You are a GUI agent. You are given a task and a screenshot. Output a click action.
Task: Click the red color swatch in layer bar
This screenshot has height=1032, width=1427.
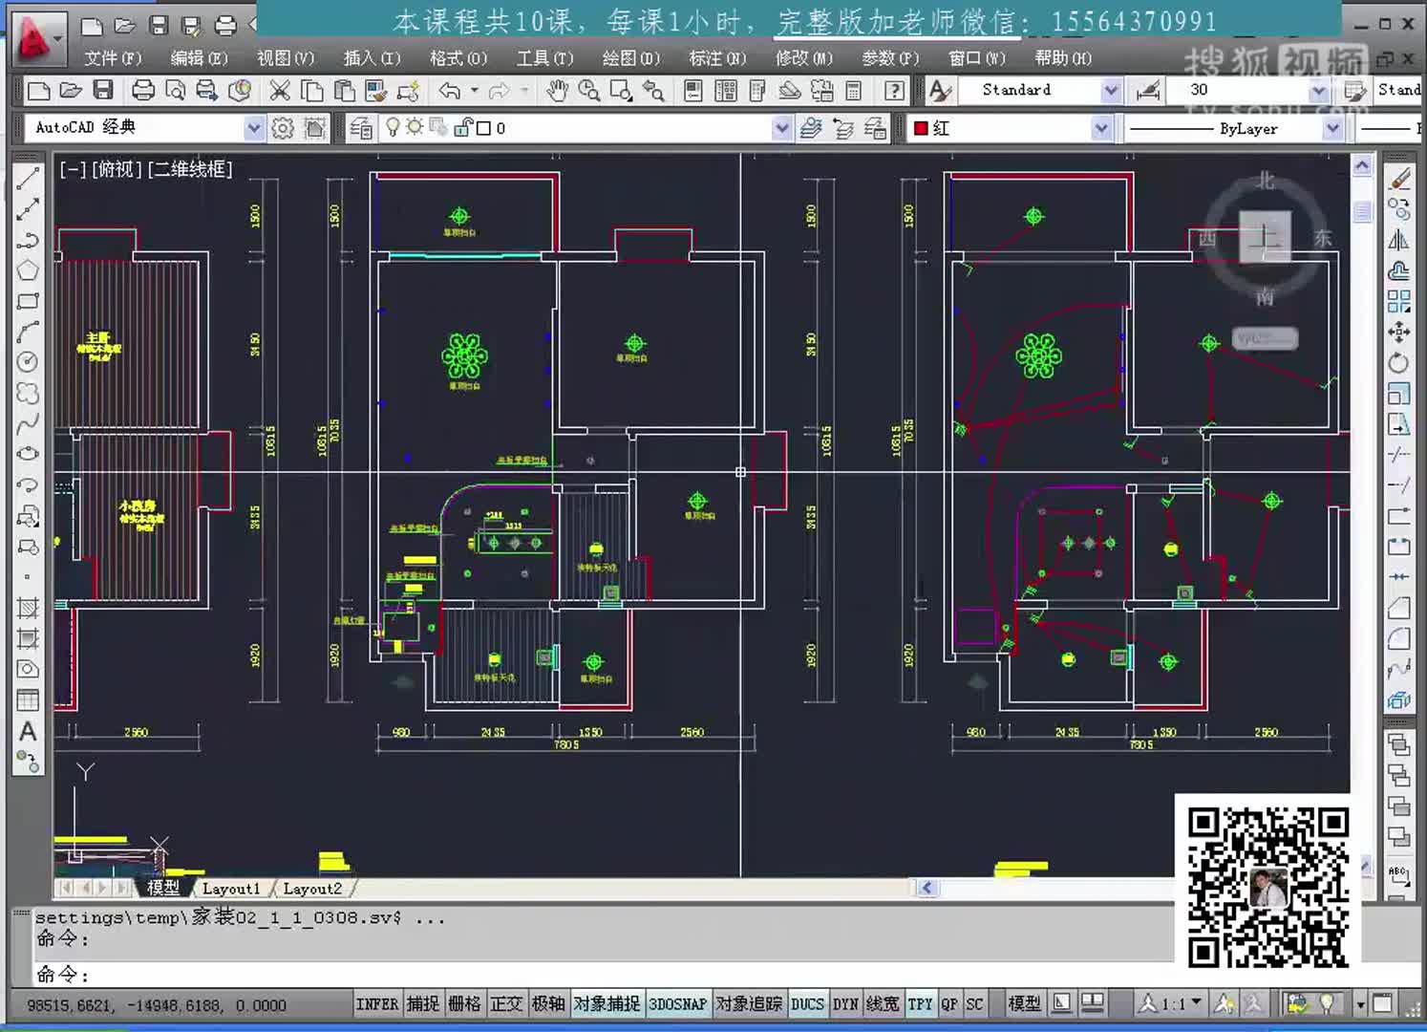pos(920,127)
